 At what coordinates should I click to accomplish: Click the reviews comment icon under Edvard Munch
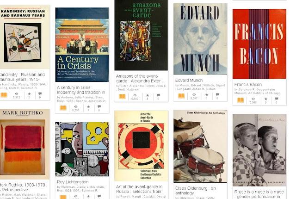[217, 94]
